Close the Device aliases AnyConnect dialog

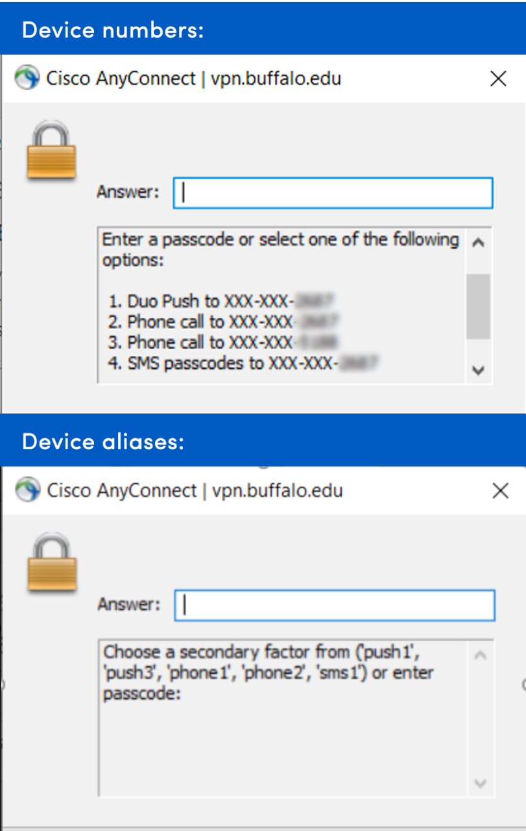(500, 490)
